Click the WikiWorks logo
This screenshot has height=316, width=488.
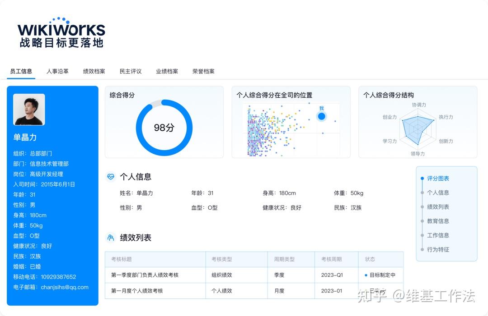61,32
